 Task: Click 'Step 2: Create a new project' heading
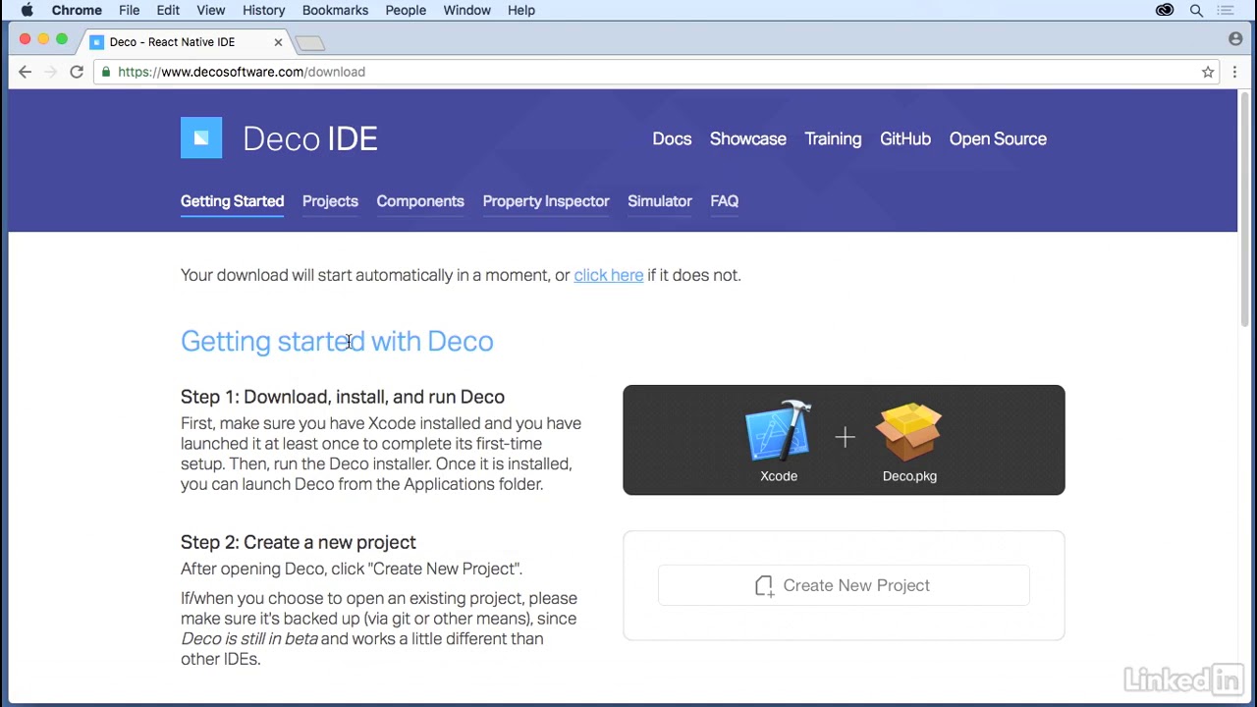(299, 543)
